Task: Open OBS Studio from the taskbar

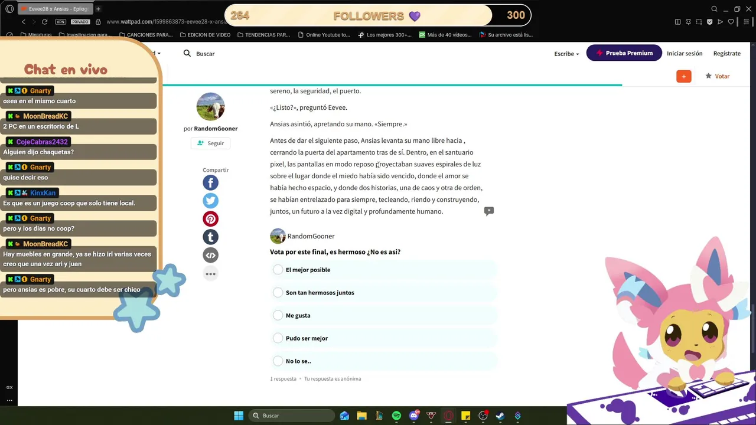Action: [x=483, y=416]
